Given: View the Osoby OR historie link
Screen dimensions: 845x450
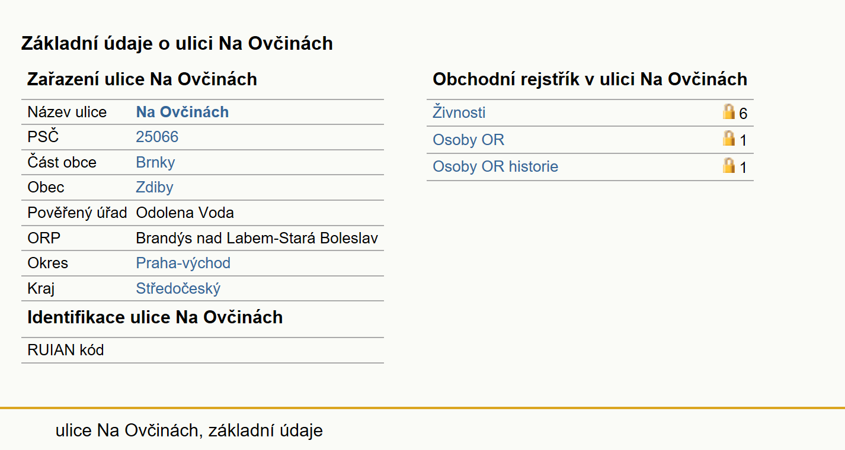Looking at the screenshot, I should click(495, 166).
